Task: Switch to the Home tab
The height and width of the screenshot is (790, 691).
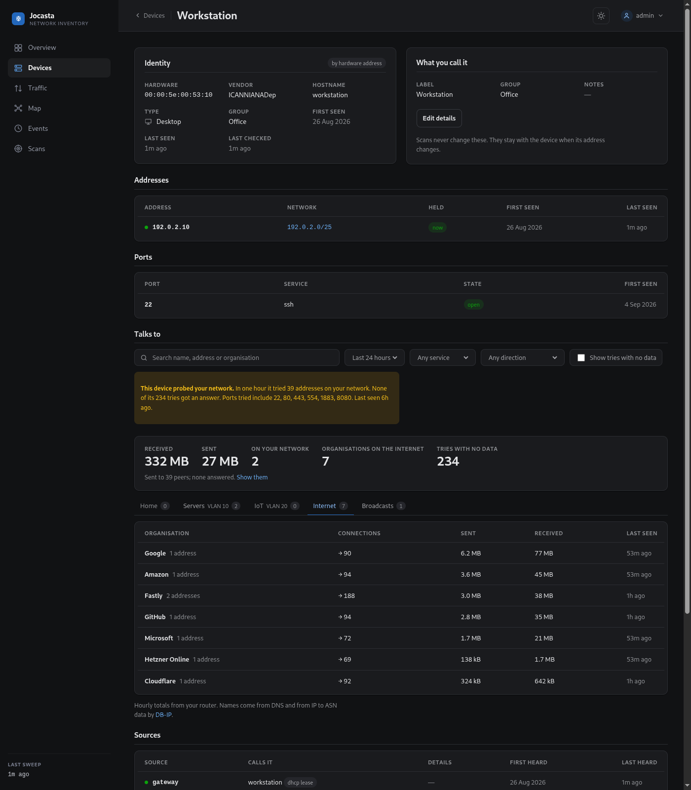Action: [154, 506]
